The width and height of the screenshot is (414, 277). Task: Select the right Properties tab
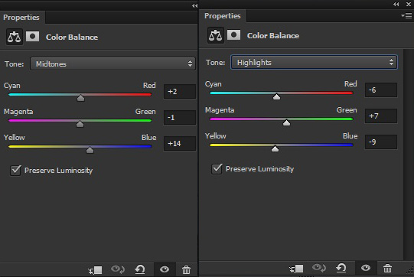[223, 16]
